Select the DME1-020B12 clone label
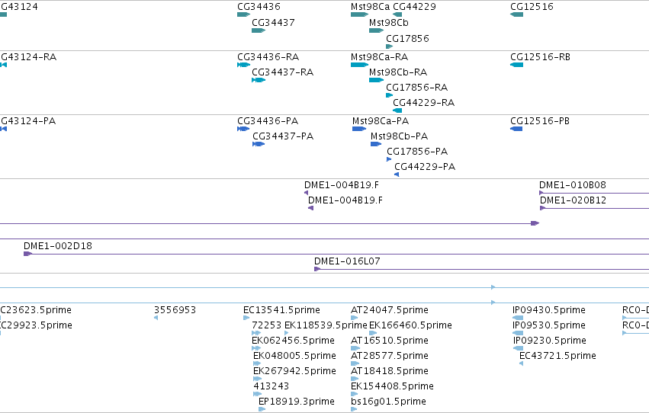649x413 pixels. (573, 200)
